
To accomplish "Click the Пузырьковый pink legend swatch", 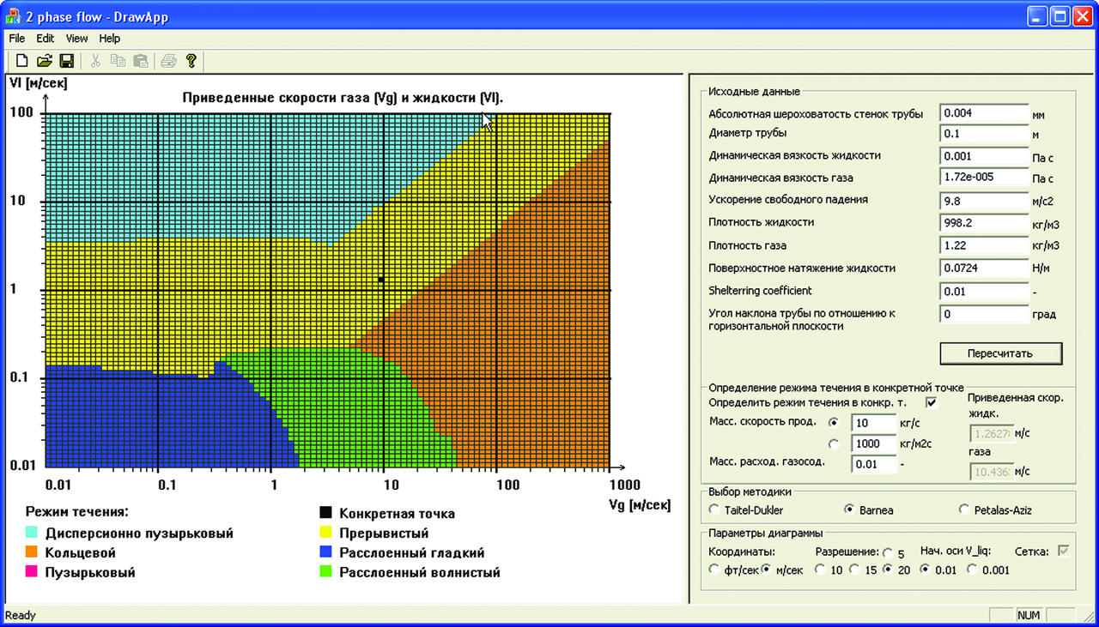I will point(33,572).
